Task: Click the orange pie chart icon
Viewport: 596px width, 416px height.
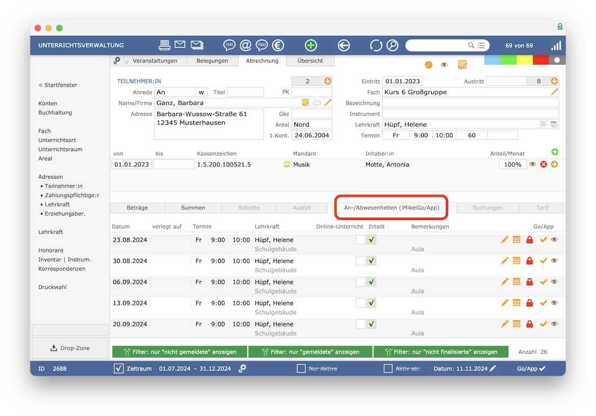Action: tap(429, 65)
